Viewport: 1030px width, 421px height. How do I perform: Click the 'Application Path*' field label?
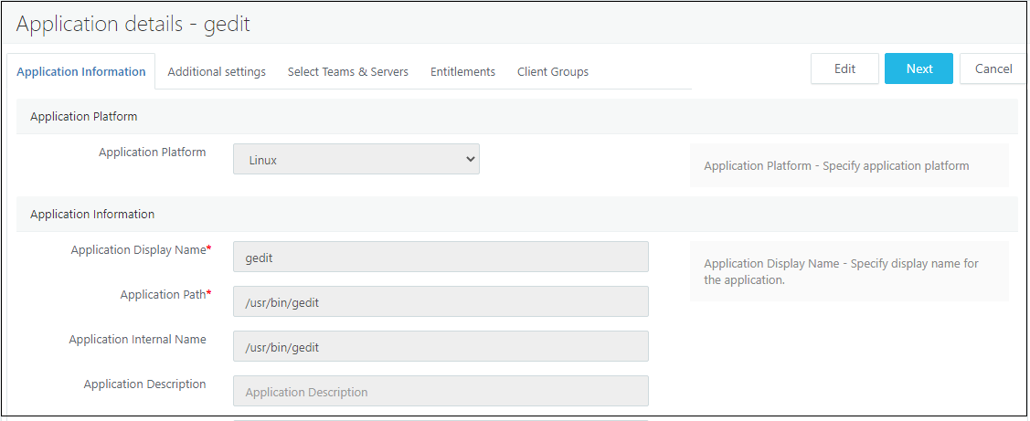166,295
